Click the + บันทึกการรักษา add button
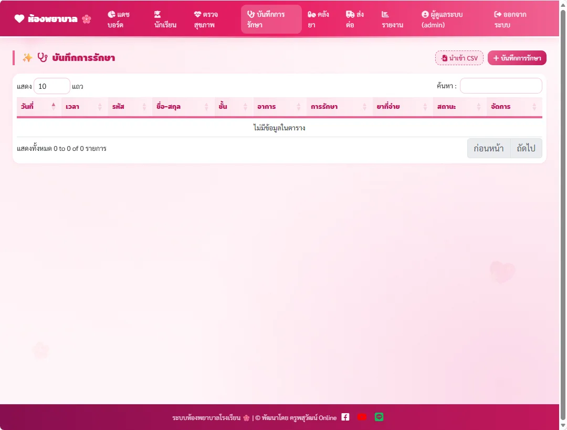567x430 pixels. point(517,58)
